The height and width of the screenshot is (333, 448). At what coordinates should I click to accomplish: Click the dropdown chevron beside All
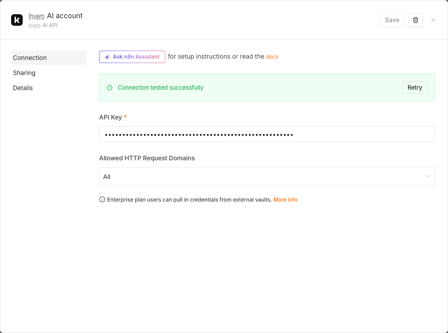[428, 176]
